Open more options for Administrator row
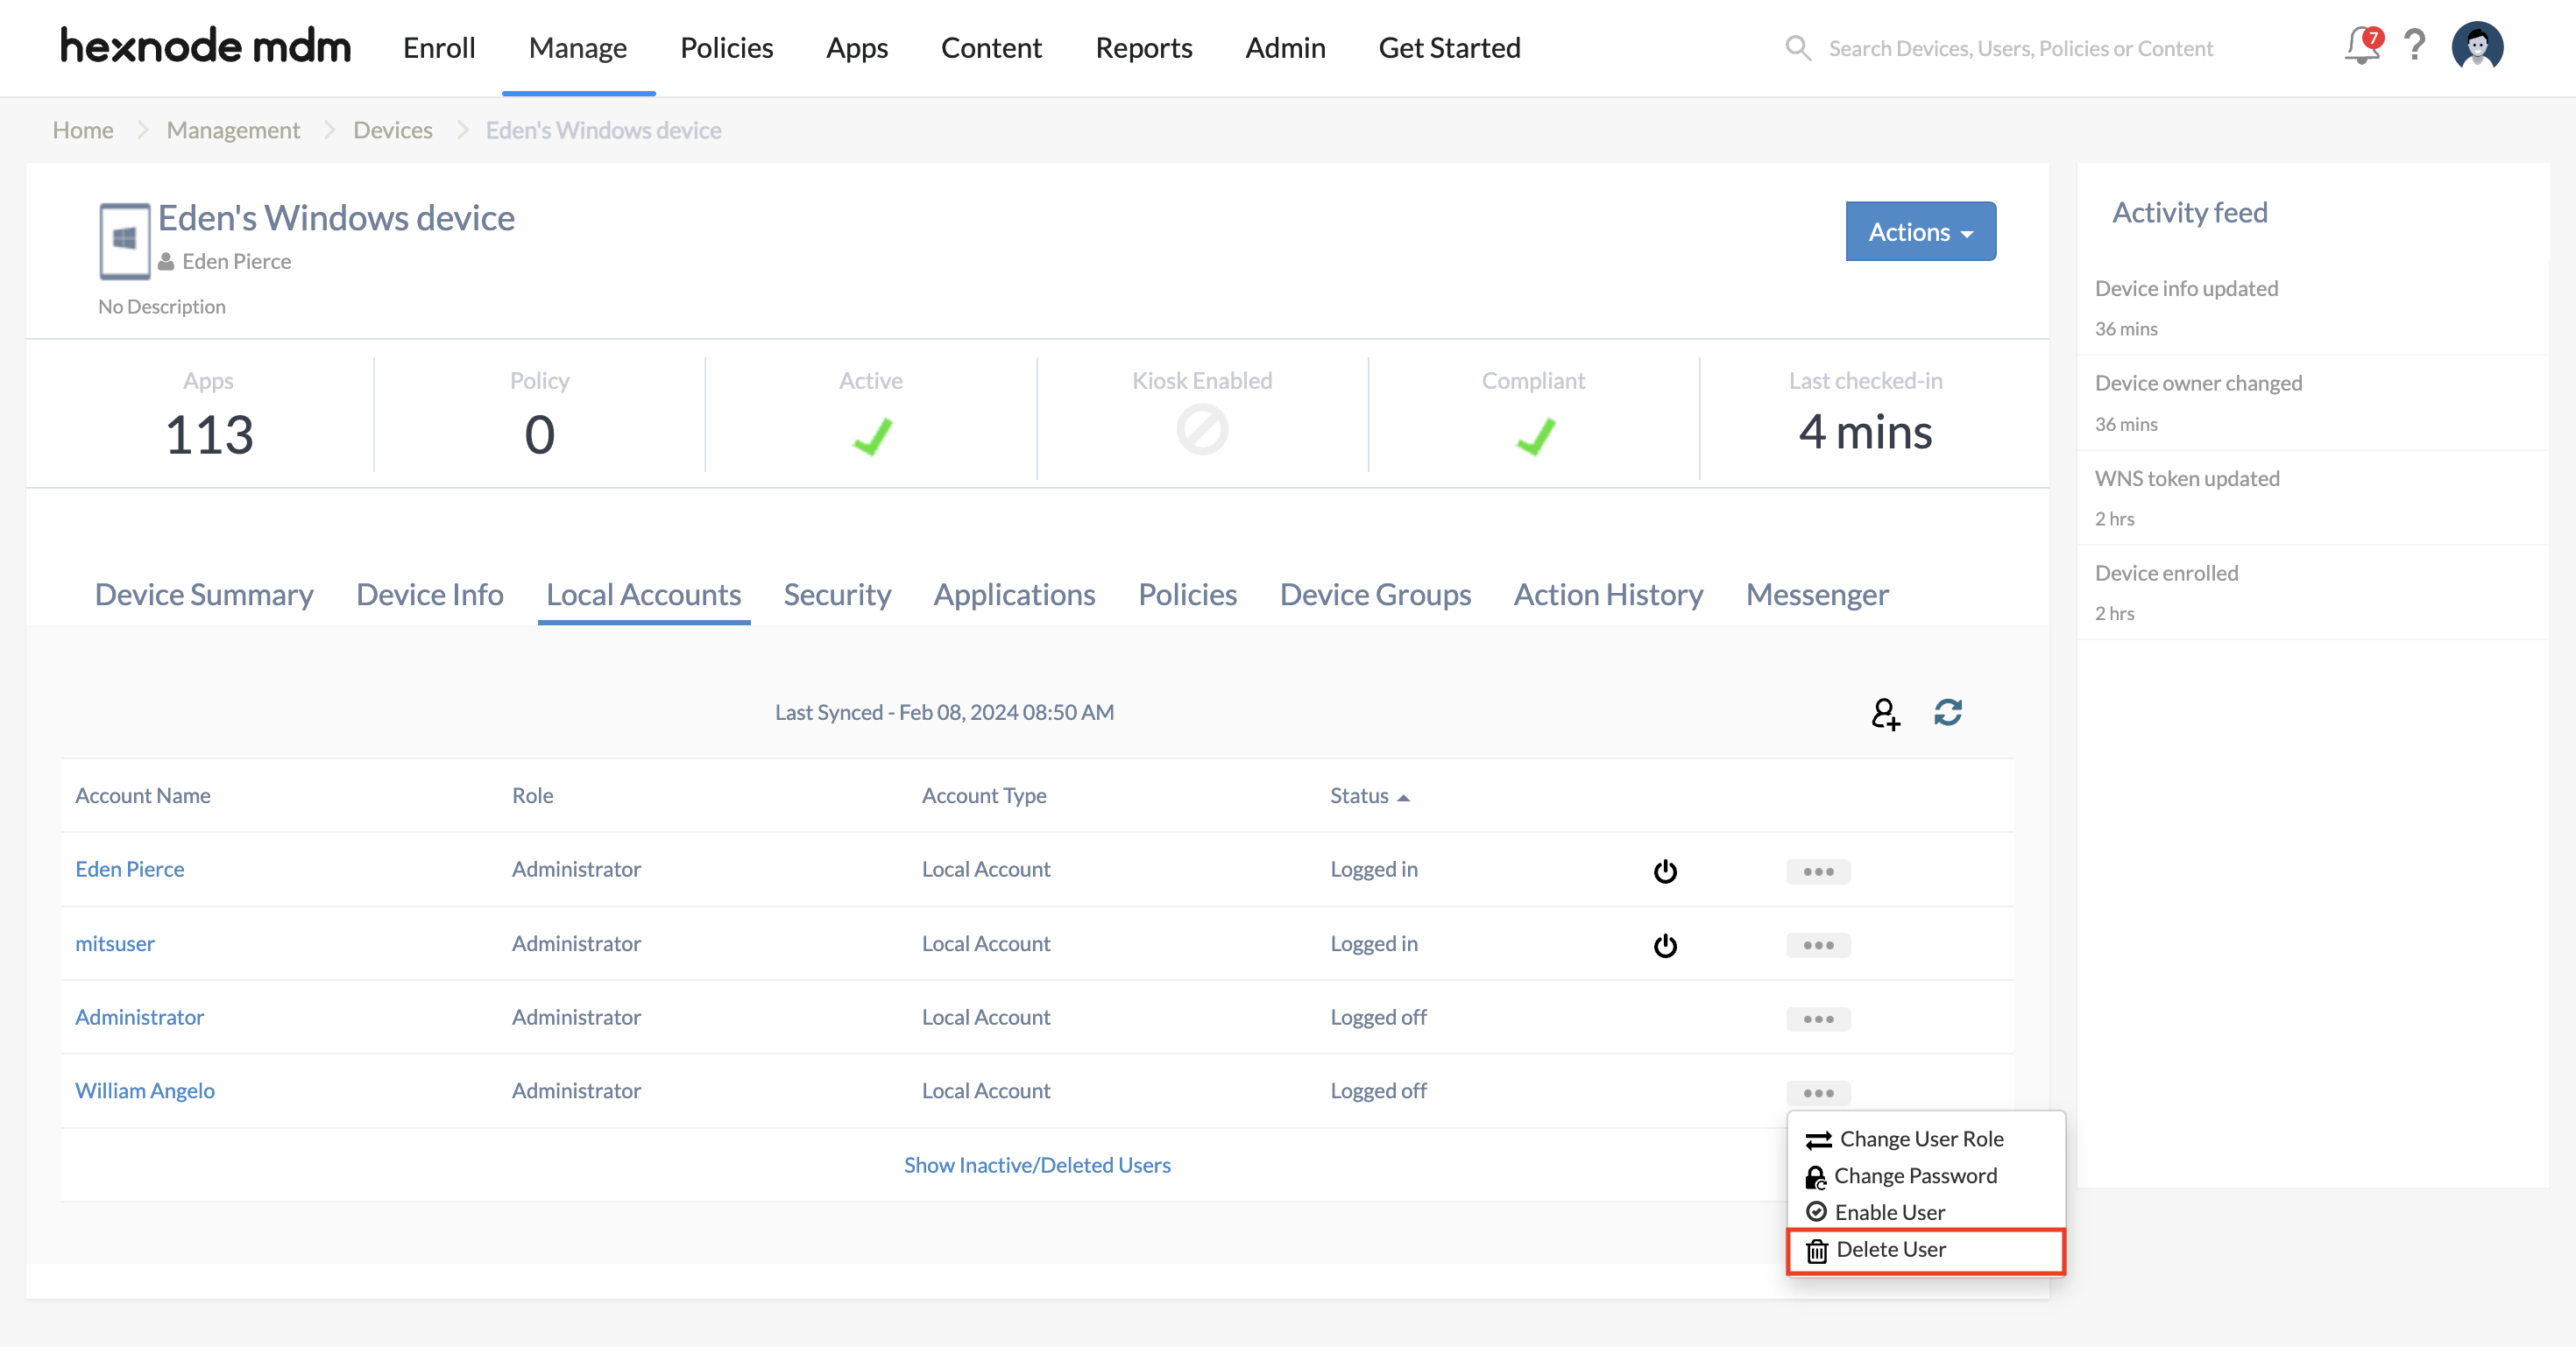This screenshot has height=1347, width=2576. pos(1818,1019)
